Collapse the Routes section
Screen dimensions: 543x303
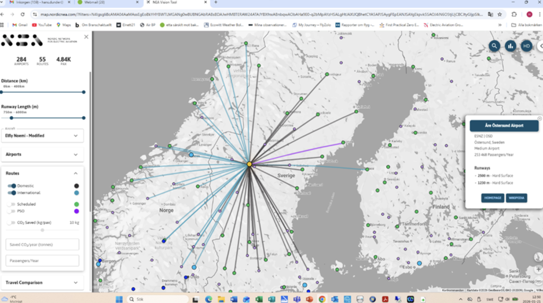(x=75, y=174)
